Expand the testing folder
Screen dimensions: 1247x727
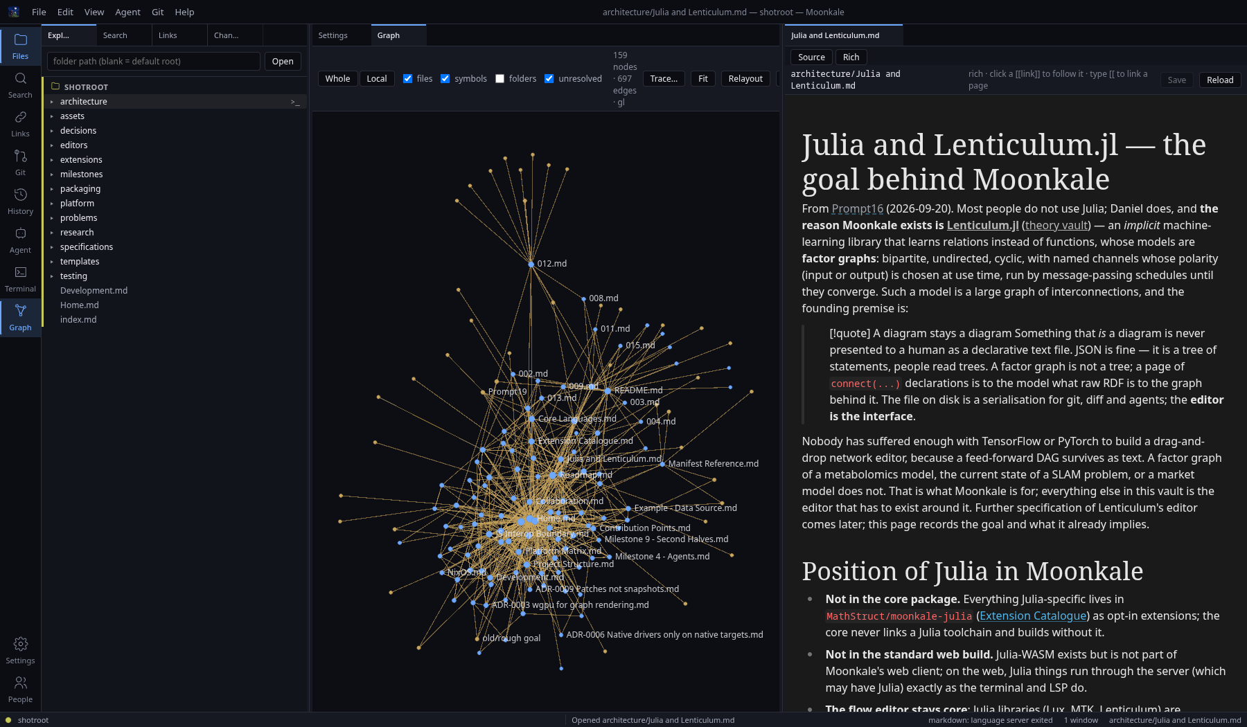click(x=51, y=276)
